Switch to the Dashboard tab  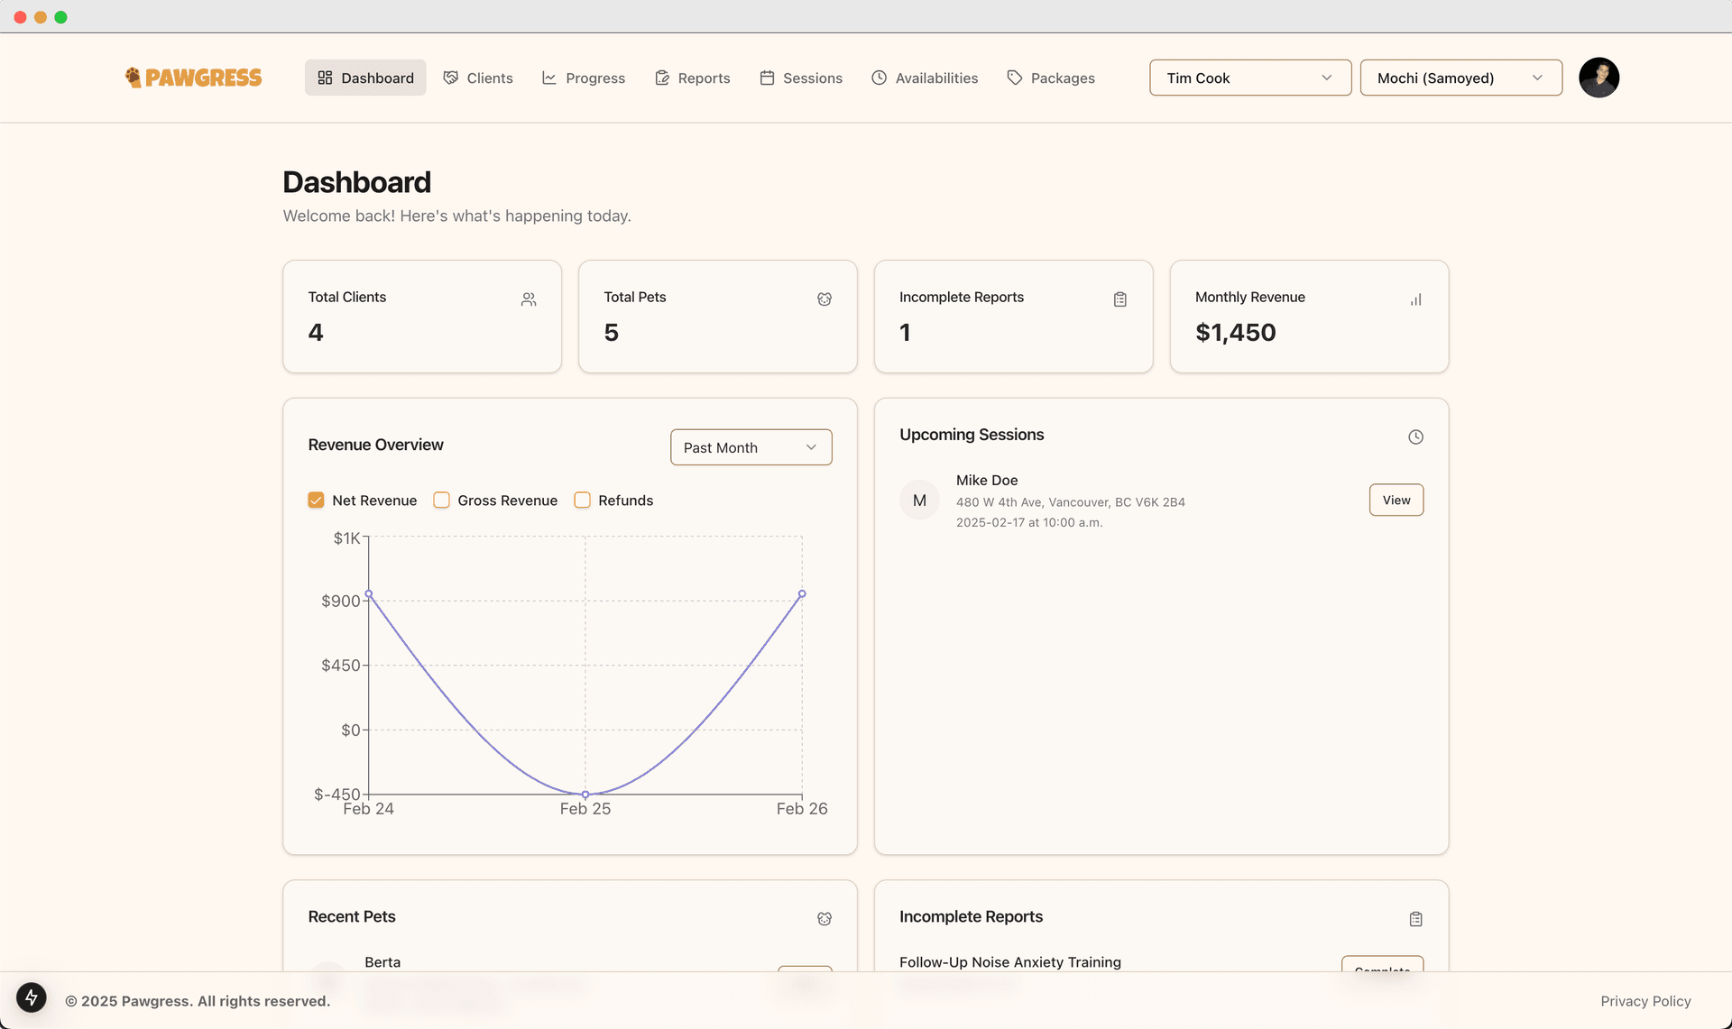(365, 78)
